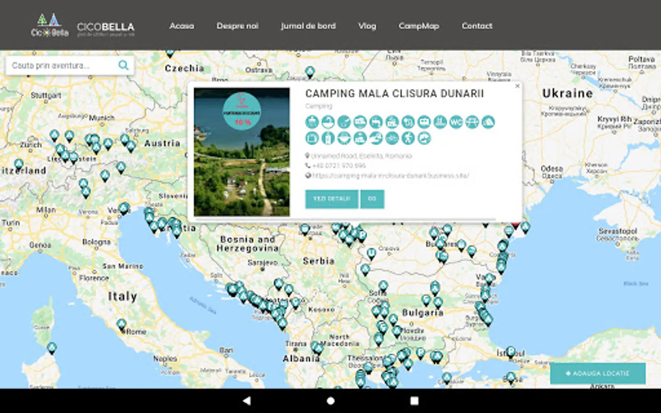Open the Despre noi menu item
This screenshot has width=661, height=413.
point(237,26)
